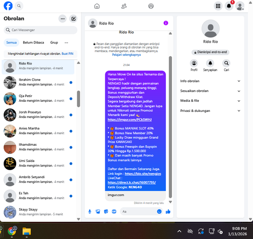
Task: Expand Privasi & dukungan section
Action: point(210,111)
